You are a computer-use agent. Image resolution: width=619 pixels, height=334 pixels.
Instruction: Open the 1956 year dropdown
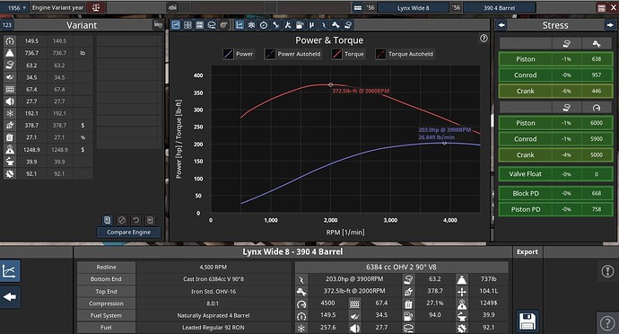click(14, 7)
